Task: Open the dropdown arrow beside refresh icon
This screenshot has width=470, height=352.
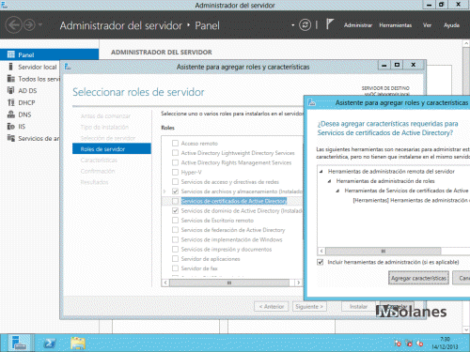Action: 293,25
